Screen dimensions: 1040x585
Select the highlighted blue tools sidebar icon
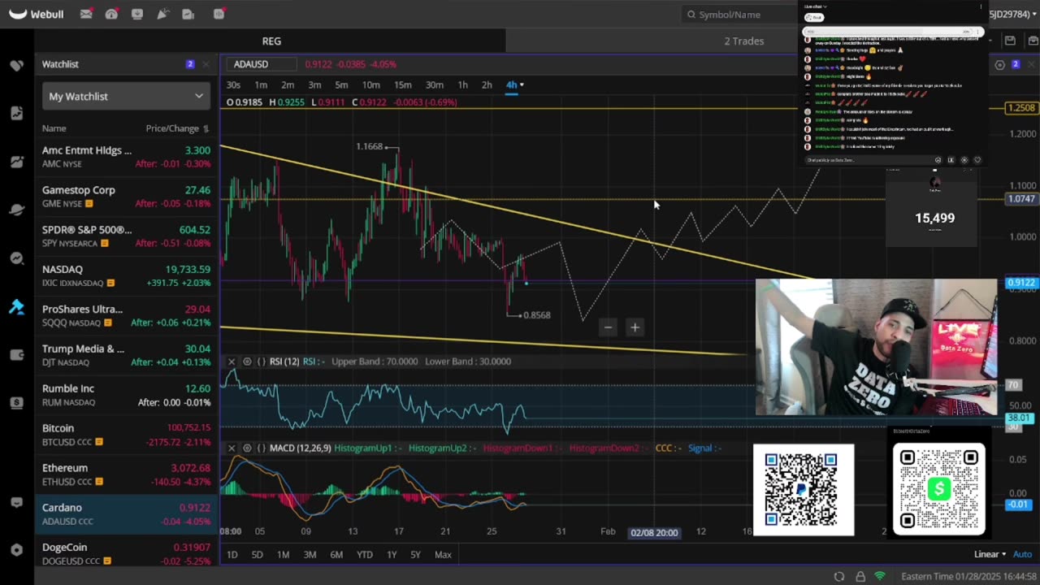point(16,306)
